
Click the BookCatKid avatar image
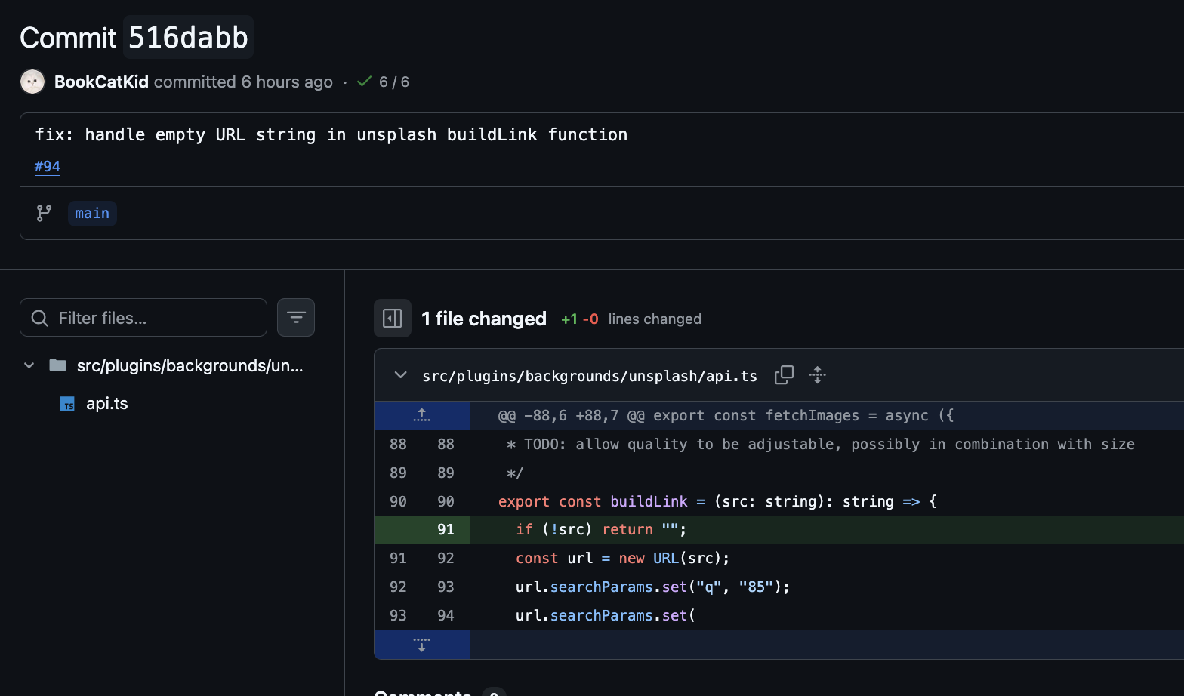tap(32, 82)
